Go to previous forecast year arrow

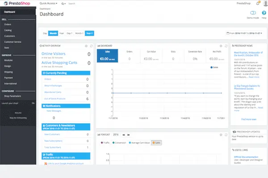tap(123, 134)
